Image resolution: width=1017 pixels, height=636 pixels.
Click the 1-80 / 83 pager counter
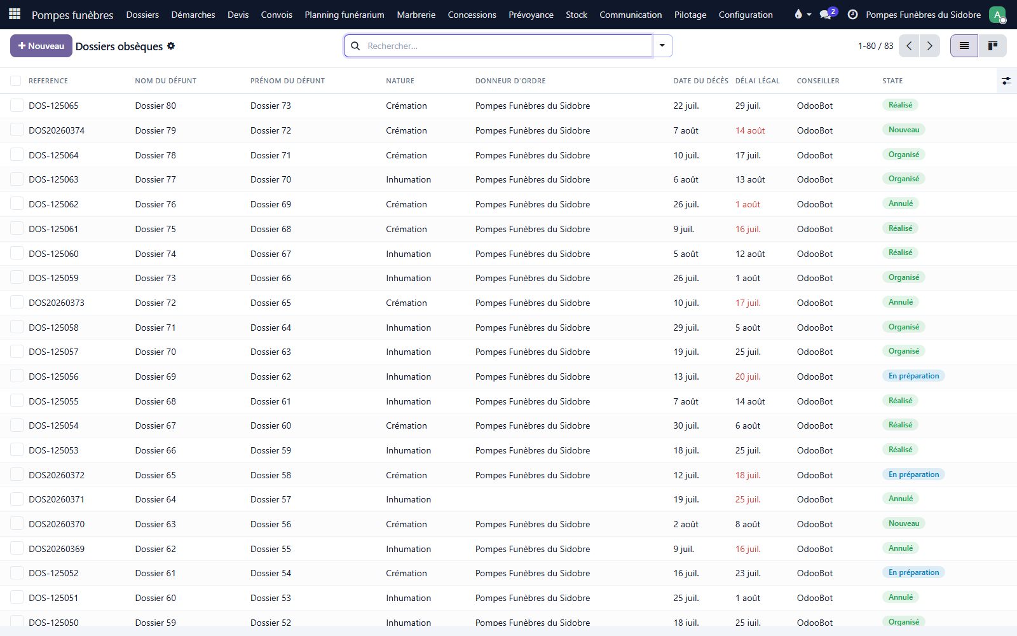pos(875,46)
